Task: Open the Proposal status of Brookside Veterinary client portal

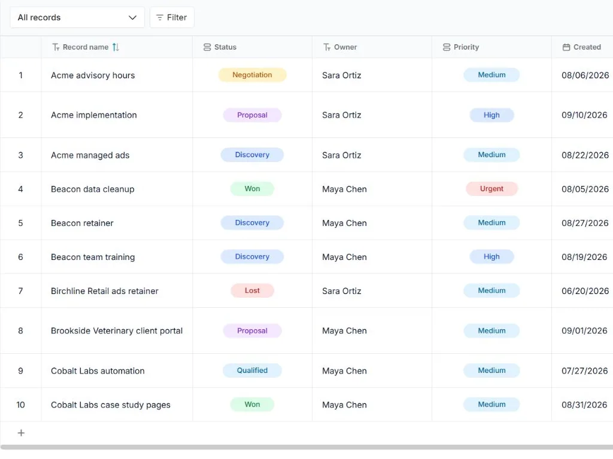Action: (x=252, y=331)
